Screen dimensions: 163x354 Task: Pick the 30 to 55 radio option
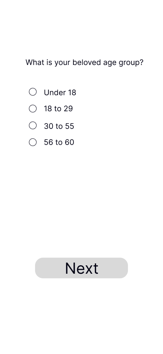pos(33,125)
